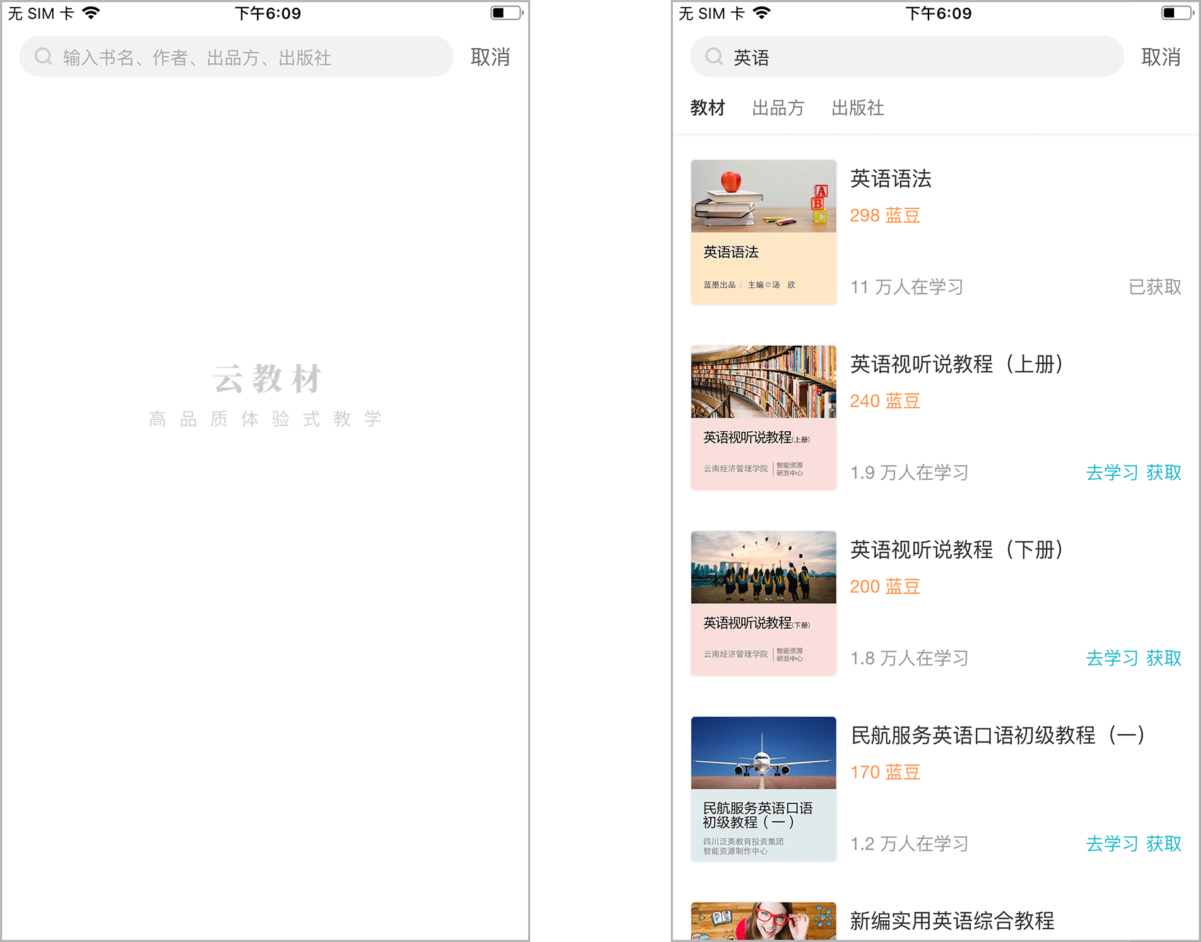Open the 民航服务英语口语初级教程 cover thumbnail
1201x942 pixels.
pos(763,789)
